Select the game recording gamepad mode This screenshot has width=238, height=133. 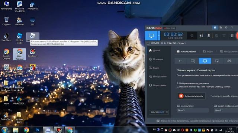(229, 61)
